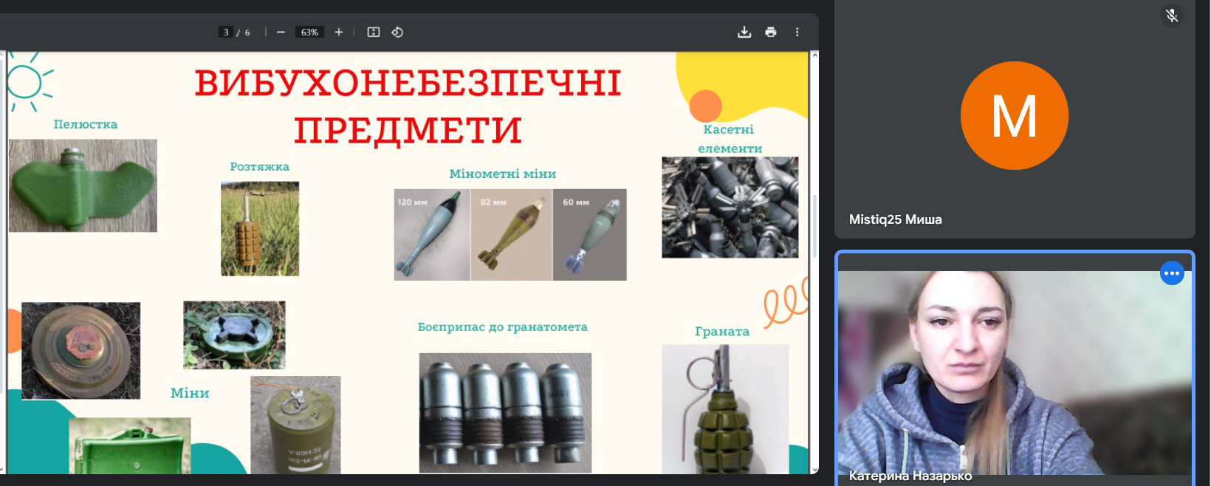Rotate the document counterclockwise

pyautogui.click(x=397, y=32)
